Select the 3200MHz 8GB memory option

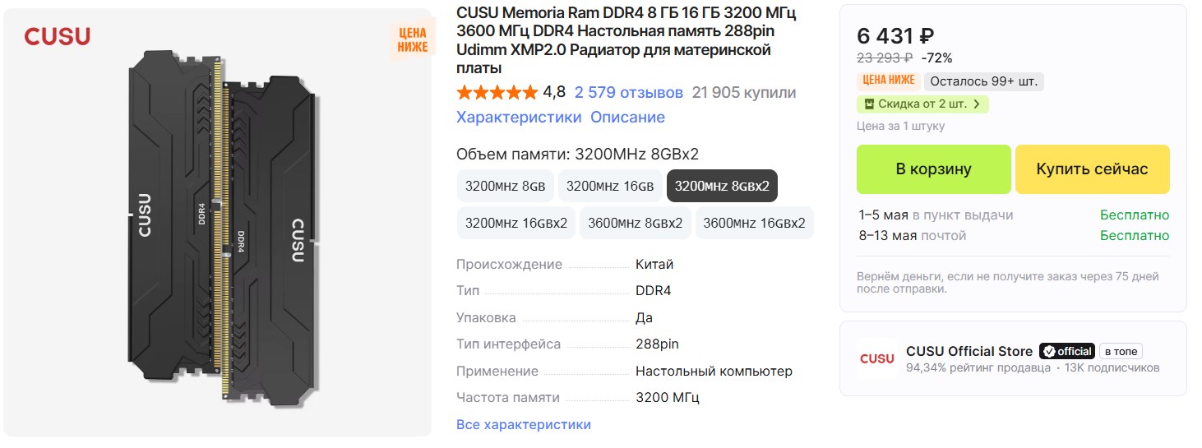(x=505, y=186)
